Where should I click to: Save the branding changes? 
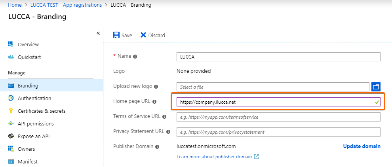(122, 35)
